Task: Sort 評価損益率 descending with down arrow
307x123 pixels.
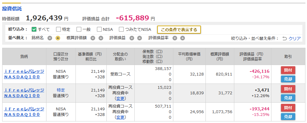Action: pyautogui.click(x=175, y=38)
